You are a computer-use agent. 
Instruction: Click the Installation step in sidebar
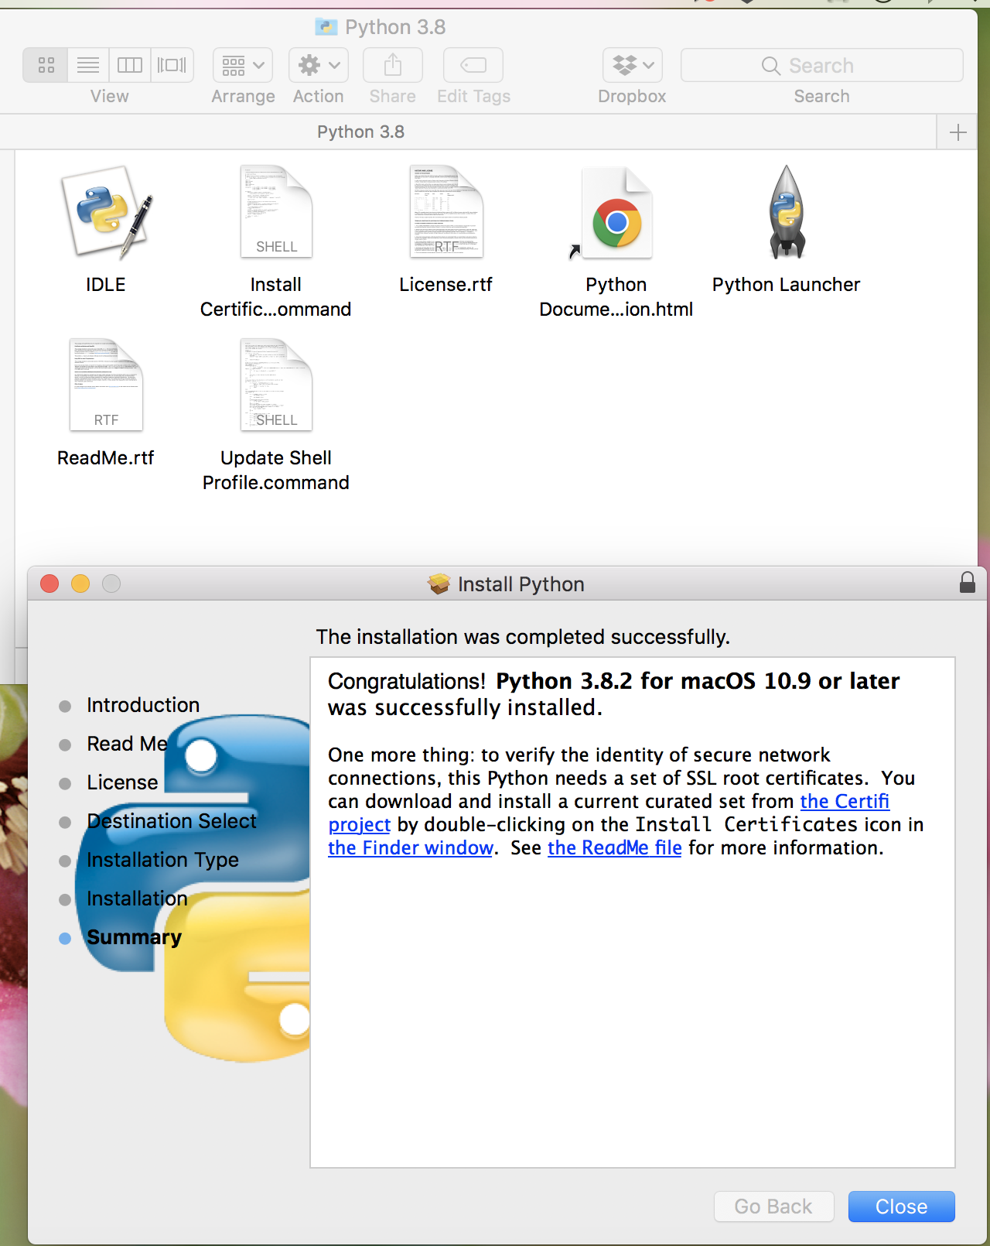click(x=137, y=899)
